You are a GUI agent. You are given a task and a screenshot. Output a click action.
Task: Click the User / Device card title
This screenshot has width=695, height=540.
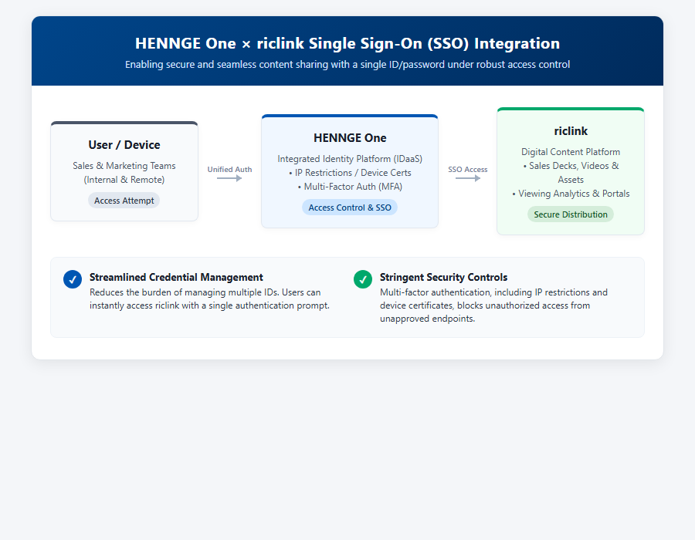click(124, 145)
